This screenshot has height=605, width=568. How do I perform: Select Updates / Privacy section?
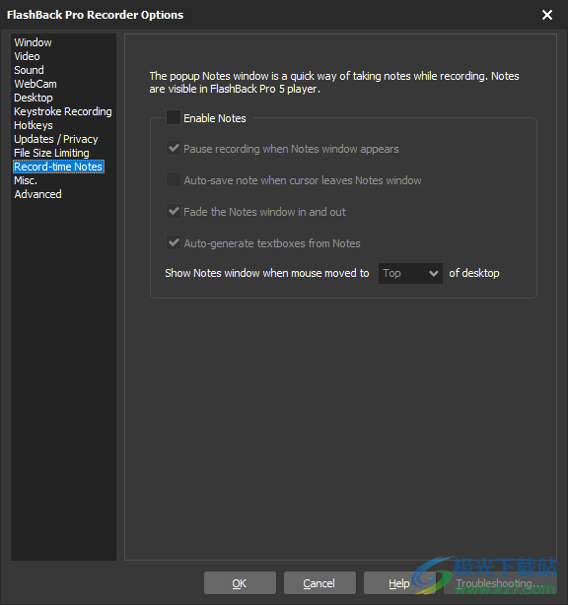point(56,139)
